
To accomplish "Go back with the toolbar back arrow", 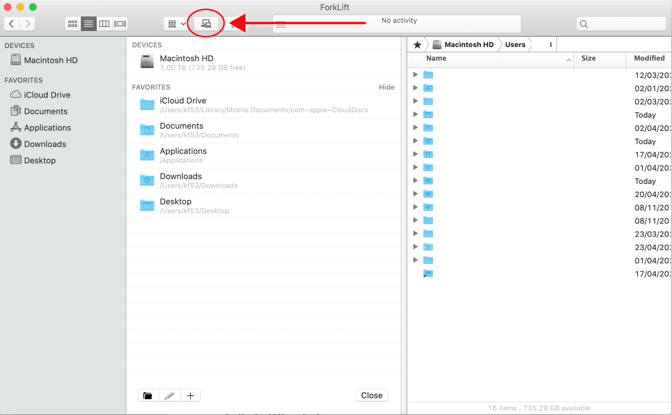I will click(12, 23).
